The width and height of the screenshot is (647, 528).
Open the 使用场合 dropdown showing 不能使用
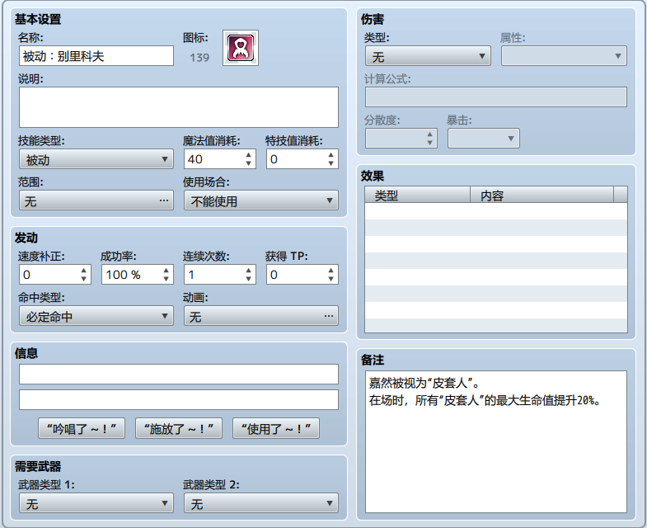click(x=261, y=200)
